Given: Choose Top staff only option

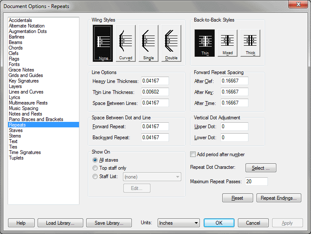Looking at the screenshot, I should pyautogui.click(x=95, y=168).
